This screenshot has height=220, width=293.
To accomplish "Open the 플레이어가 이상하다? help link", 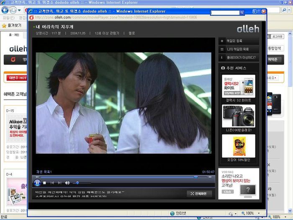I will [239, 57].
